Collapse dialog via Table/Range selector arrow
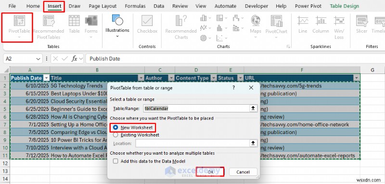 click(x=253, y=108)
